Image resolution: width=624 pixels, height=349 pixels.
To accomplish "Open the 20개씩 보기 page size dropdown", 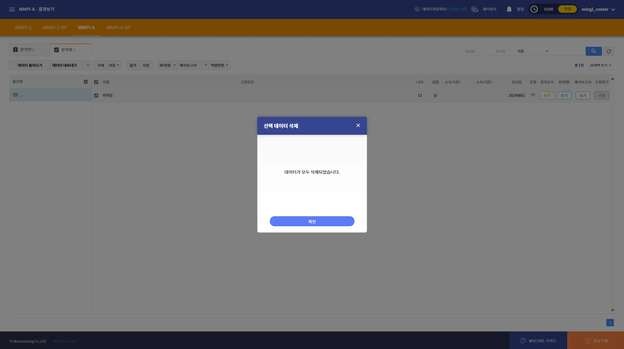I will click(x=600, y=65).
